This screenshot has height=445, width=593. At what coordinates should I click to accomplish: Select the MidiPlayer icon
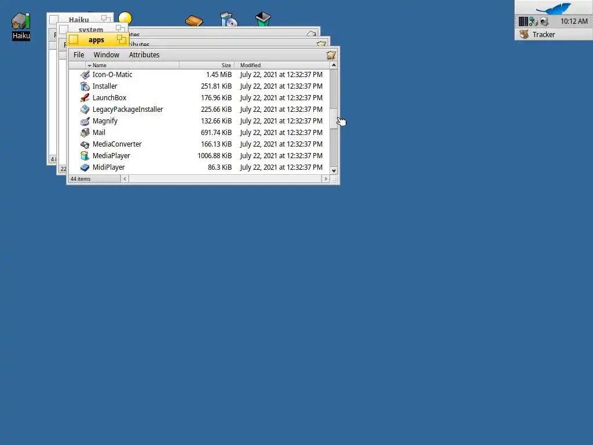click(85, 167)
